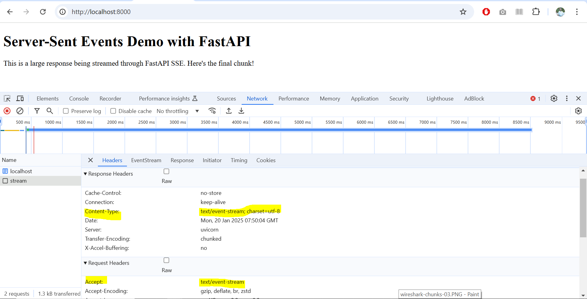Go back with the browser back arrow
The image size is (587, 299).
(x=10, y=12)
